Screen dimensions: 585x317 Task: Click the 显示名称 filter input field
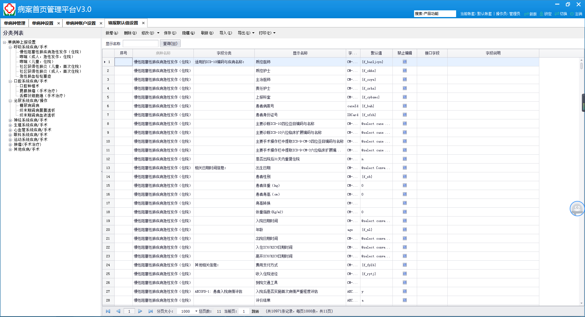140,44
